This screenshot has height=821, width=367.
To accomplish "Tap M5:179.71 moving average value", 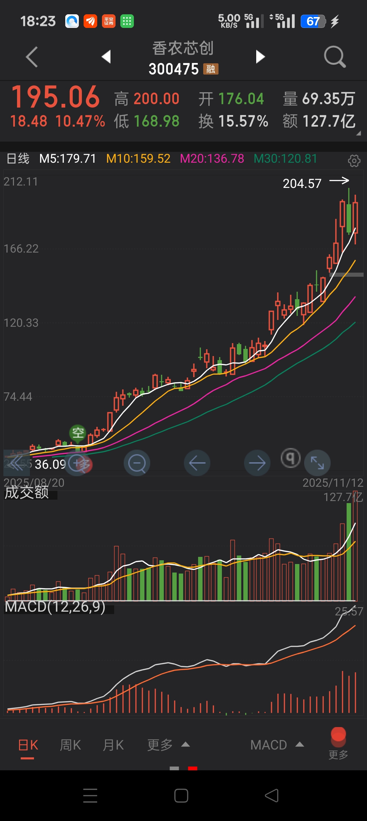I will (x=68, y=159).
